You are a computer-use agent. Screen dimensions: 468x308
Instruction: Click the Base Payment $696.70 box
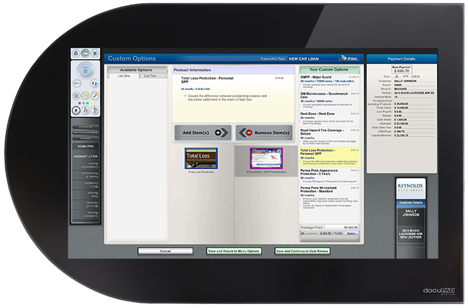402,70
